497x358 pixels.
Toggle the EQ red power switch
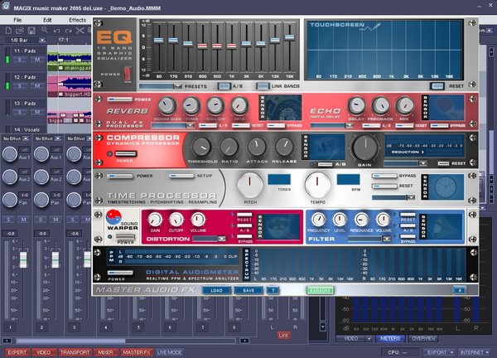click(127, 74)
